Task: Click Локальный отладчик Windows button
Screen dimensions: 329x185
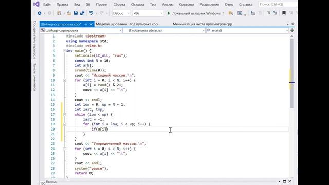Action: point(196,13)
